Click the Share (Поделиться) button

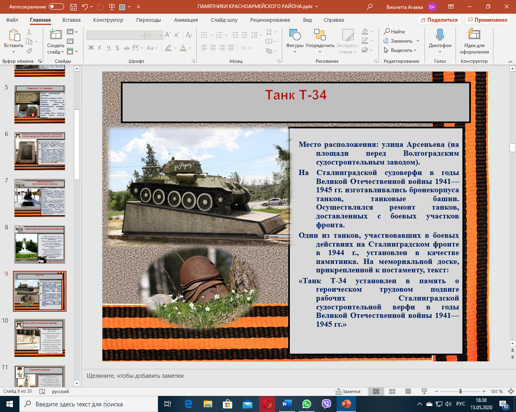pos(439,20)
